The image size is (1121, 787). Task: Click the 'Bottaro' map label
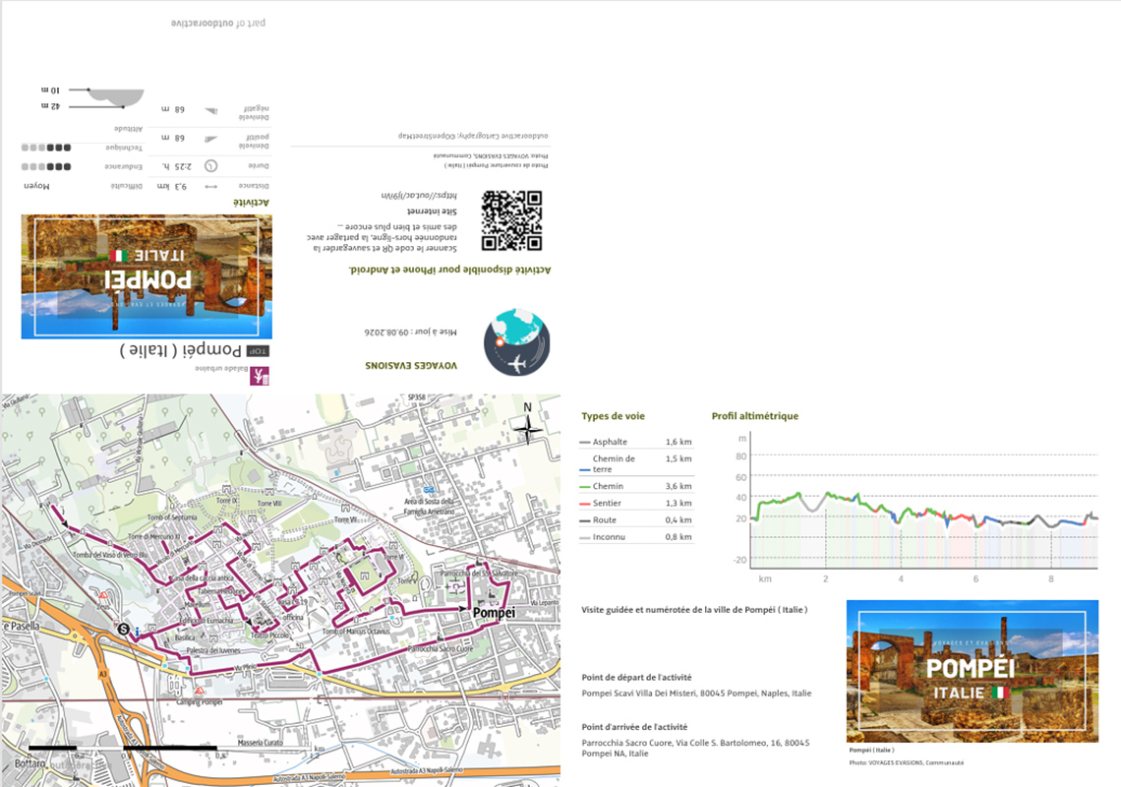tap(30, 763)
